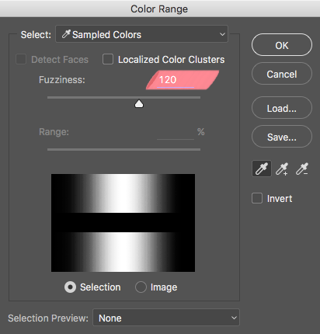Click the Fuzziness label
320x334 pixels.
pyautogui.click(x=62, y=80)
